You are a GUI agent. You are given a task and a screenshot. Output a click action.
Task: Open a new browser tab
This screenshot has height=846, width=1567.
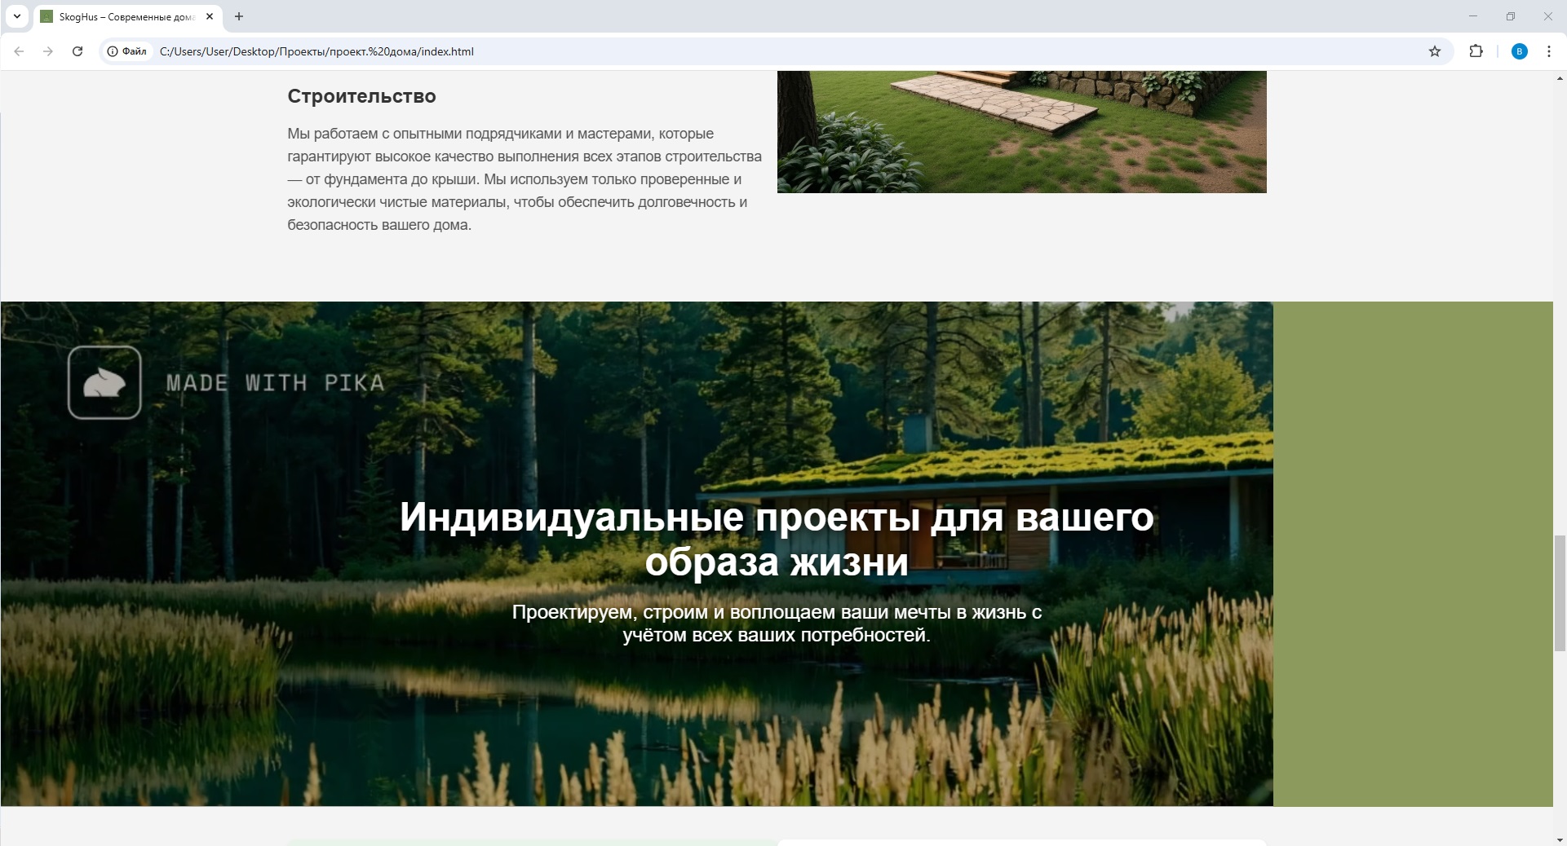pyautogui.click(x=239, y=16)
